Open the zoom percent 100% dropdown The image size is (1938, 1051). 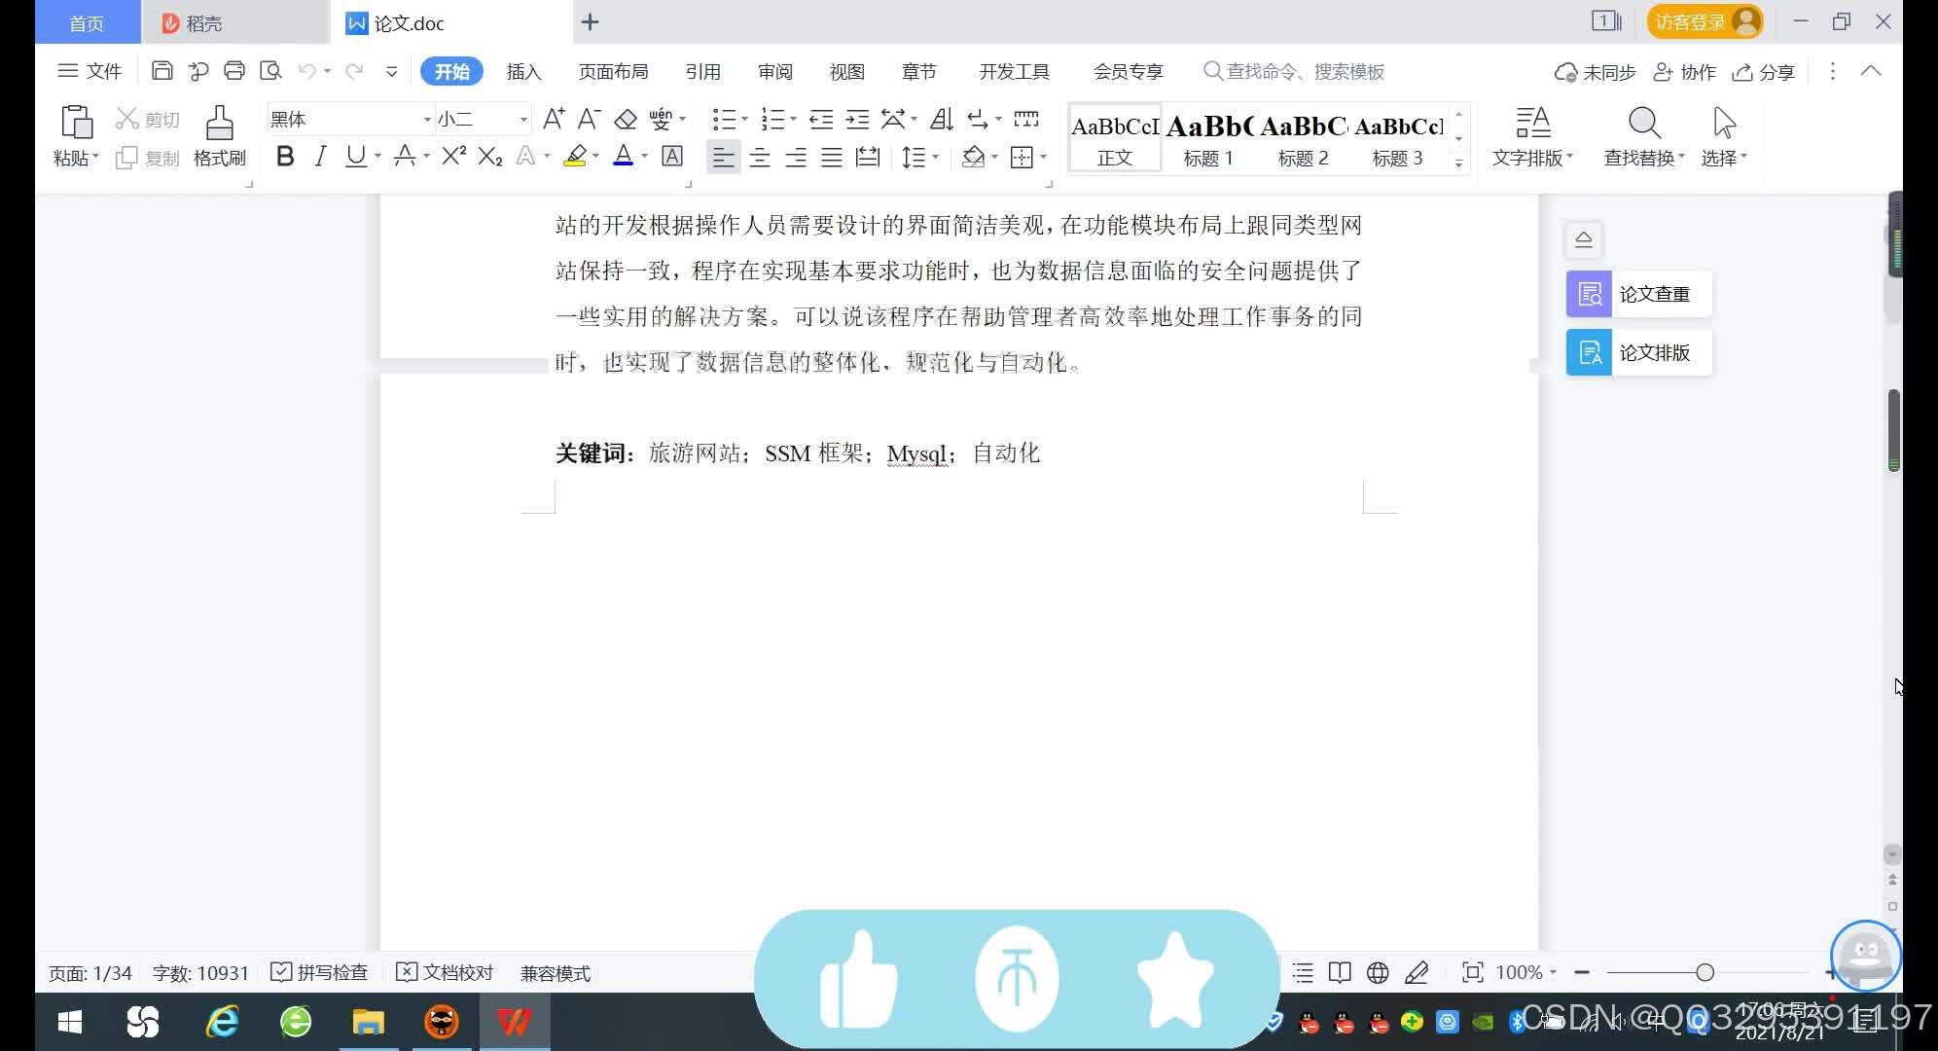click(1553, 972)
